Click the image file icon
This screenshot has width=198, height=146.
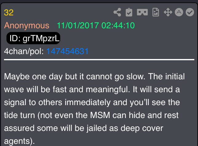pos(156,12)
